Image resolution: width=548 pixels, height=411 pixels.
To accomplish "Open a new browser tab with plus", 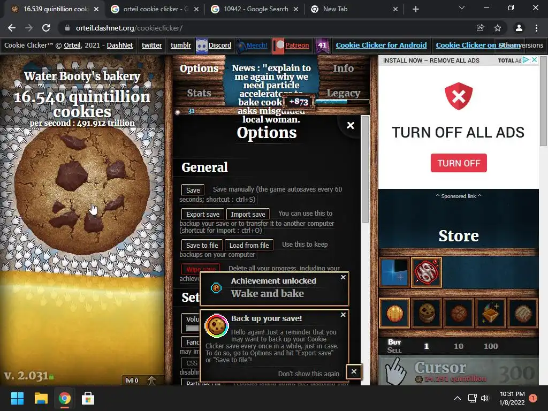I will pos(415,9).
